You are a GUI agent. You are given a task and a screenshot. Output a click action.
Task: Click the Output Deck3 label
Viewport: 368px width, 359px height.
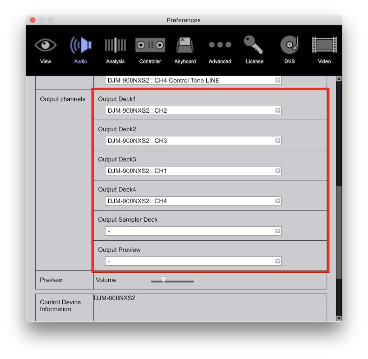click(x=117, y=160)
